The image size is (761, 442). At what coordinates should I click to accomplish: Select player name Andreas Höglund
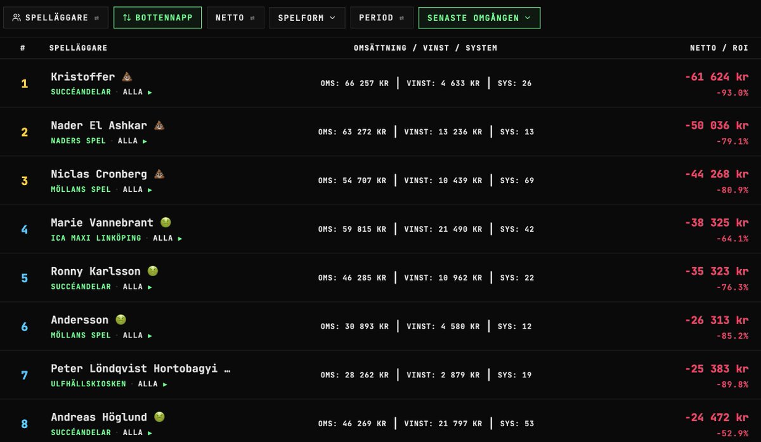(99, 417)
